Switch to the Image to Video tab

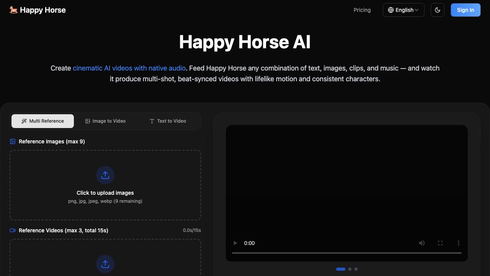(105, 121)
